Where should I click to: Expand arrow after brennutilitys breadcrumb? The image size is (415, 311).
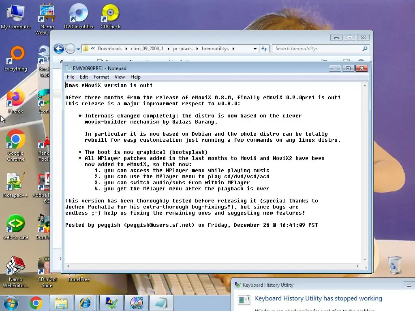[233, 49]
